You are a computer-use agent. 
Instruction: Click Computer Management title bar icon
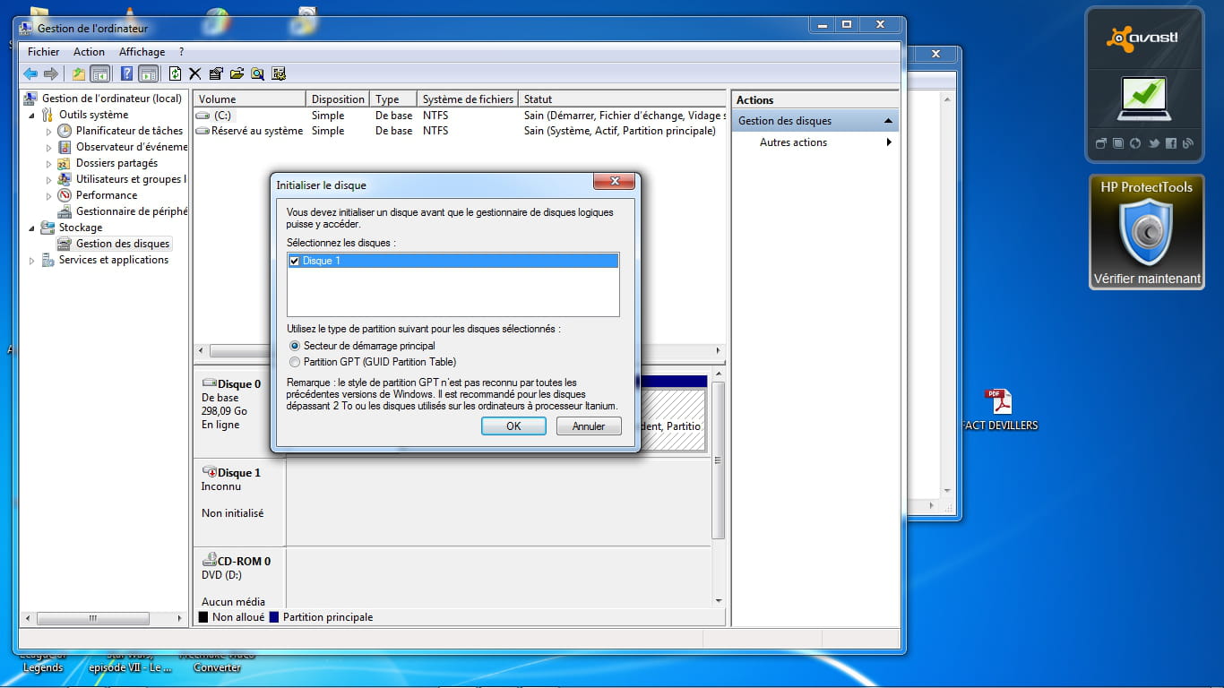pyautogui.click(x=26, y=29)
